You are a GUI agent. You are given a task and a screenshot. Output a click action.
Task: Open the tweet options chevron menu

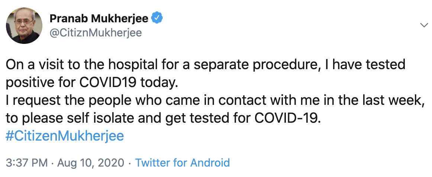(x=423, y=25)
